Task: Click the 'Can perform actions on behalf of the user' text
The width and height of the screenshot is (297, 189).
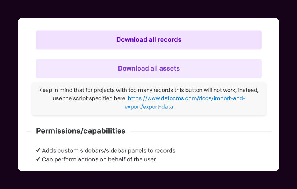Action: pos(99,159)
